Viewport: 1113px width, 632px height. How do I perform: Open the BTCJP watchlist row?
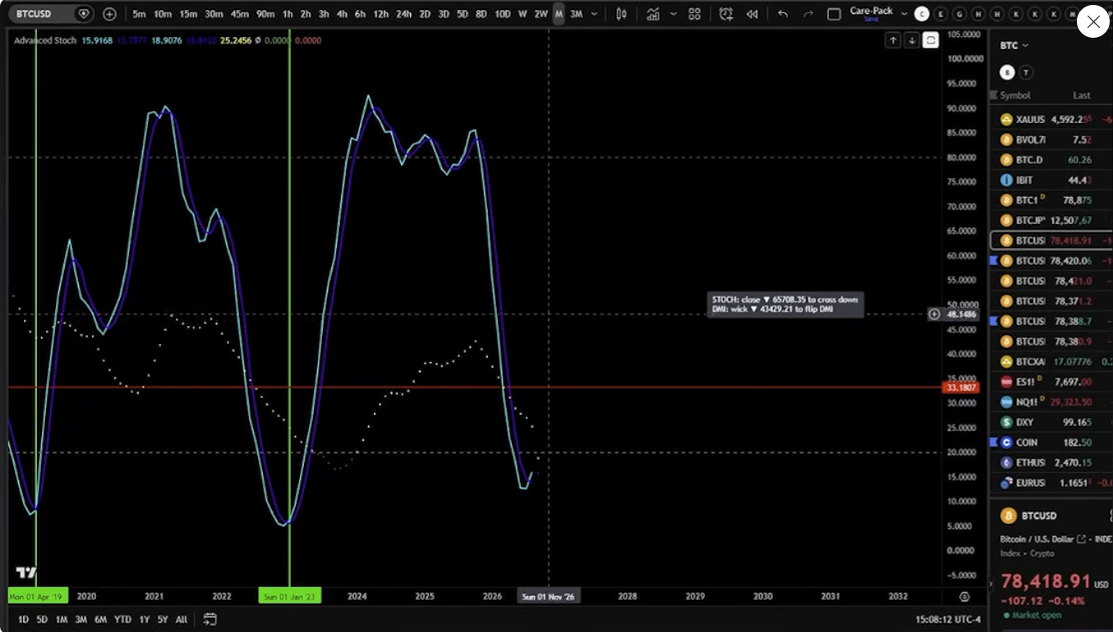point(1051,220)
